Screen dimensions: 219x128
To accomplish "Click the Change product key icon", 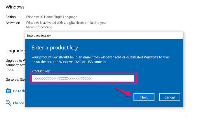I will coord(8,103).
